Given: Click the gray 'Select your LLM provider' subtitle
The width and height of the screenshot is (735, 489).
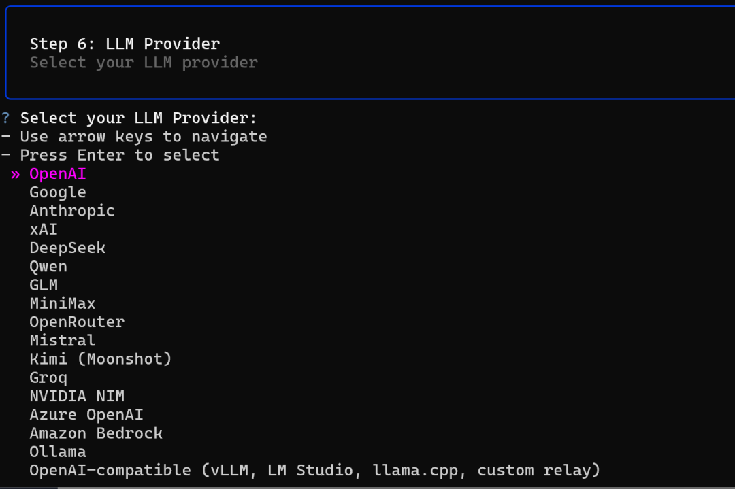Looking at the screenshot, I should [144, 63].
